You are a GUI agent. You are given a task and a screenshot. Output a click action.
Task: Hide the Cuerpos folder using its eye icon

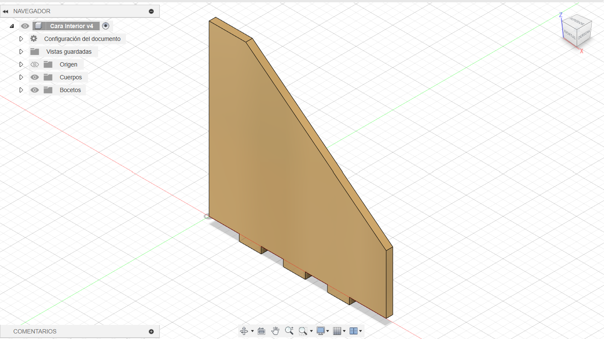pos(35,77)
